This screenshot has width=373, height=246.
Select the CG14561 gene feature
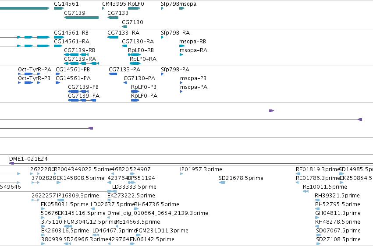click(x=59, y=8)
